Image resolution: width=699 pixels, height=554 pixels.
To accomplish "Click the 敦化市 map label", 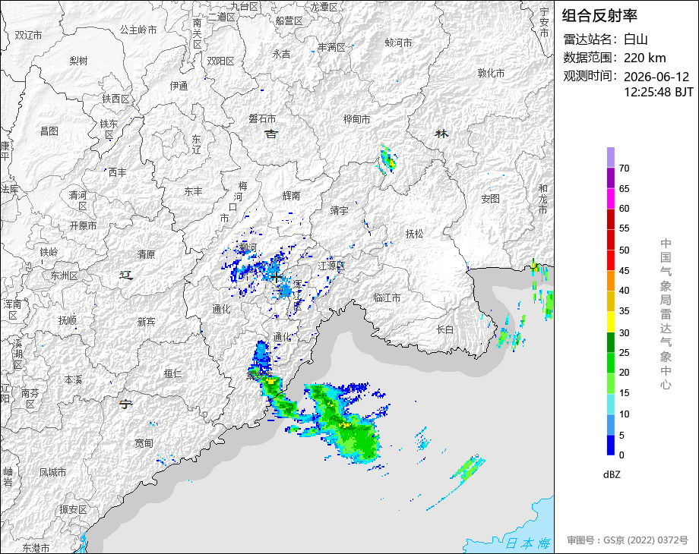I will point(492,73).
